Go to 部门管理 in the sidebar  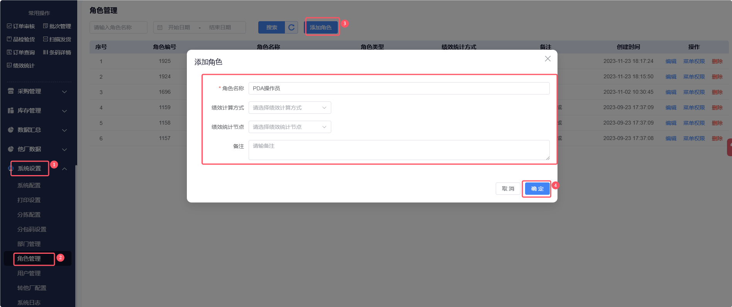tap(29, 244)
